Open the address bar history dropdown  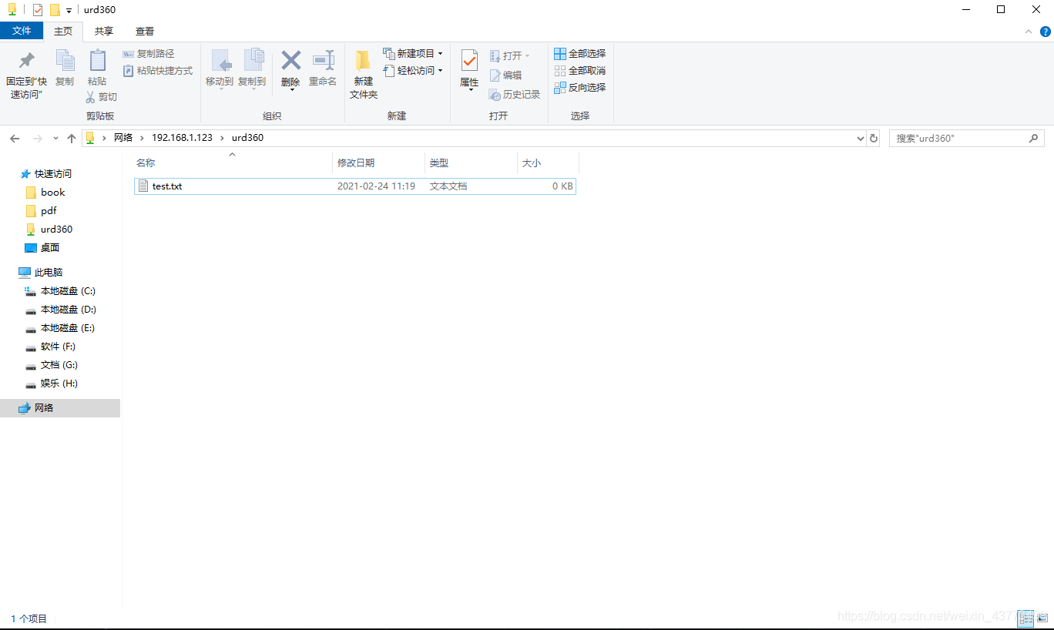861,139
